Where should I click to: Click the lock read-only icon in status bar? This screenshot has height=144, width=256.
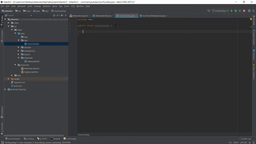tap(250, 143)
